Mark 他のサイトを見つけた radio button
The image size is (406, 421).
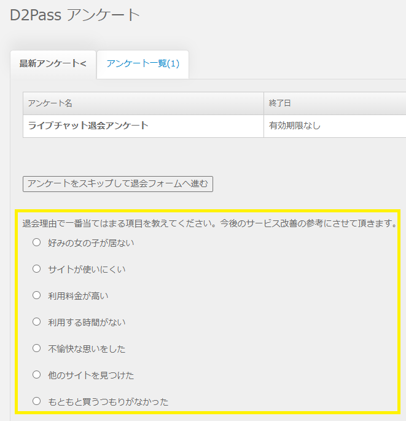tap(36, 375)
